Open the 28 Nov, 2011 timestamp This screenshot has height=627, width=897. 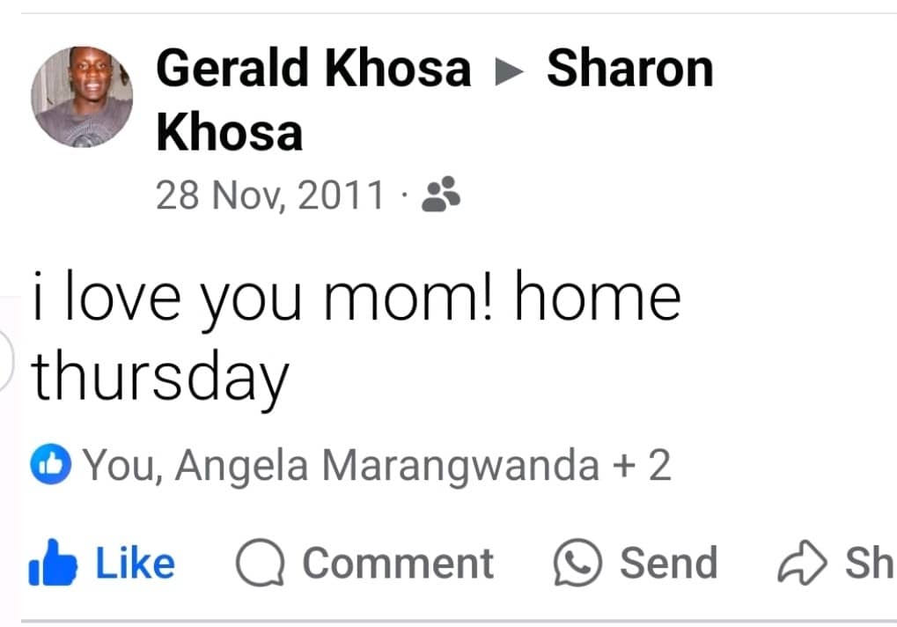click(x=269, y=195)
